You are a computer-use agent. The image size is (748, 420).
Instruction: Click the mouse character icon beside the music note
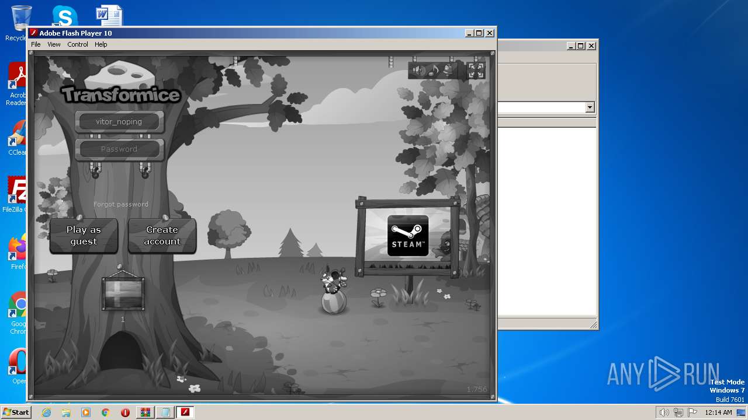pos(448,71)
